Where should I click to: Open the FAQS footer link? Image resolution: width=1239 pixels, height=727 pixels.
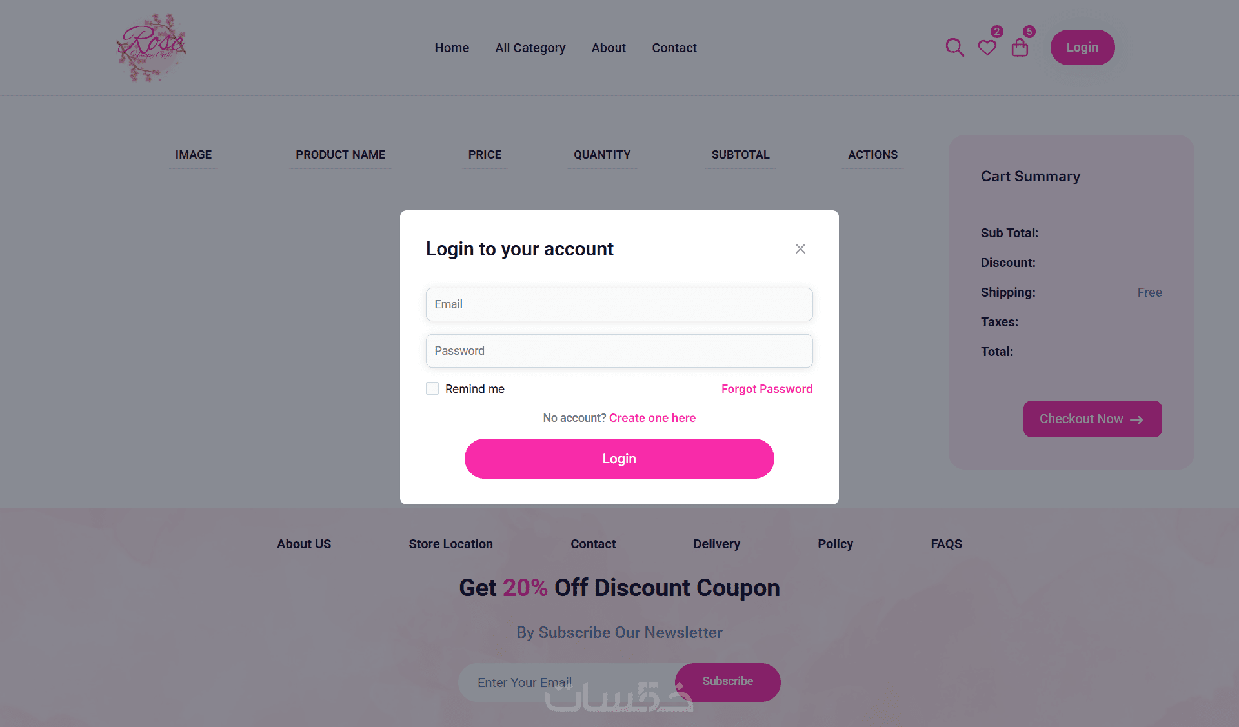pos(946,544)
